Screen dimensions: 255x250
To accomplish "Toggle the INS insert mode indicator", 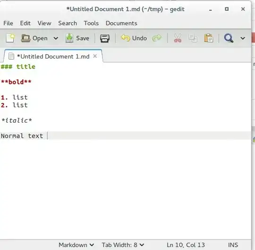I will pyautogui.click(x=233, y=245).
